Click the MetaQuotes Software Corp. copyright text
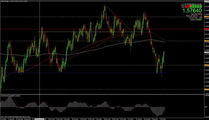Screen dimensions: 209x120 [16, 117]
